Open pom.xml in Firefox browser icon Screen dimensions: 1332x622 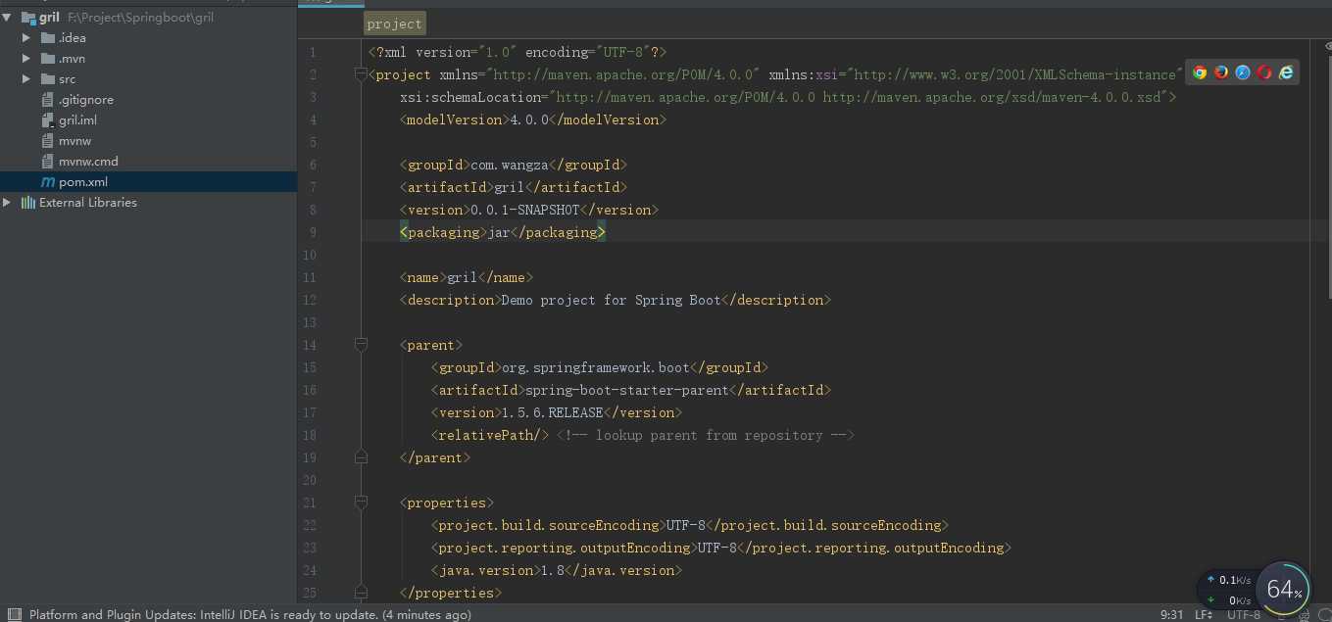coord(1221,72)
